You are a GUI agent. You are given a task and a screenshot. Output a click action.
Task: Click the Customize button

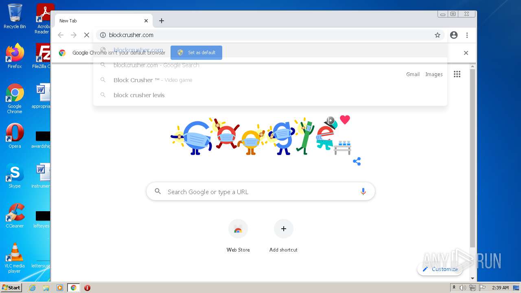pyautogui.click(x=440, y=269)
